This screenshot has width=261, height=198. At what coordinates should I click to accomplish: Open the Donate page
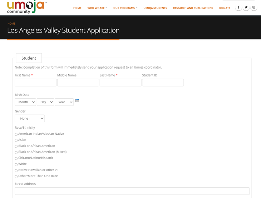tap(225, 8)
